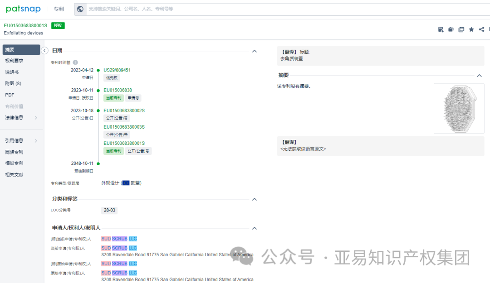Click the save to folder icon
The height and width of the screenshot is (283, 490).
tap(451, 29)
